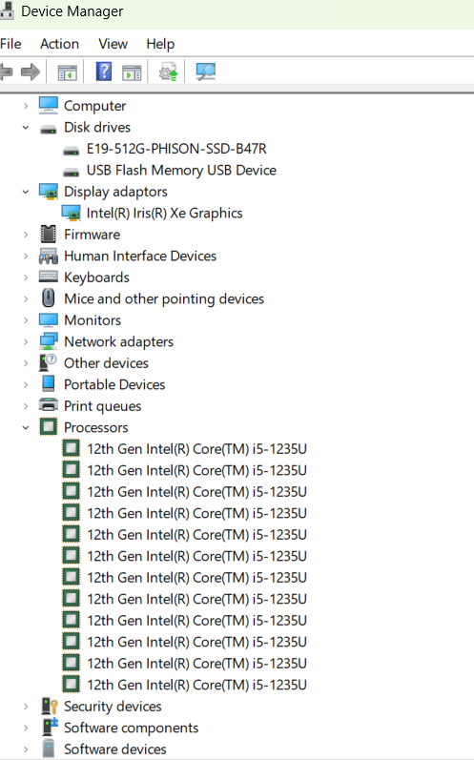The image size is (474, 760).
Task: Click Update device driver toolbar icon
Action: click(x=168, y=72)
